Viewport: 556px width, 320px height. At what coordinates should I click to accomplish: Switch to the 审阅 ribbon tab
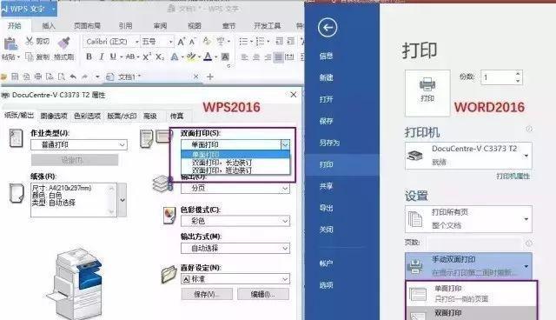pos(160,26)
